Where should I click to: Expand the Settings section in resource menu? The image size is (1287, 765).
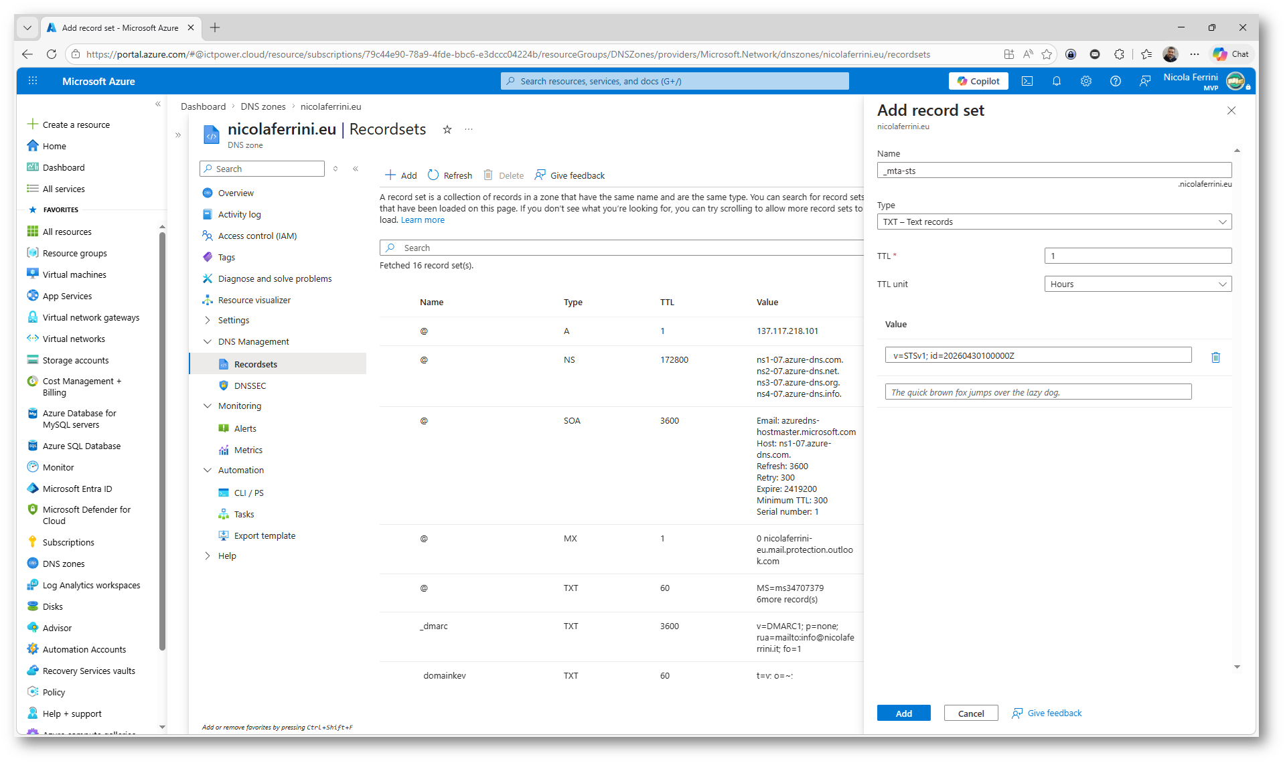tap(233, 321)
